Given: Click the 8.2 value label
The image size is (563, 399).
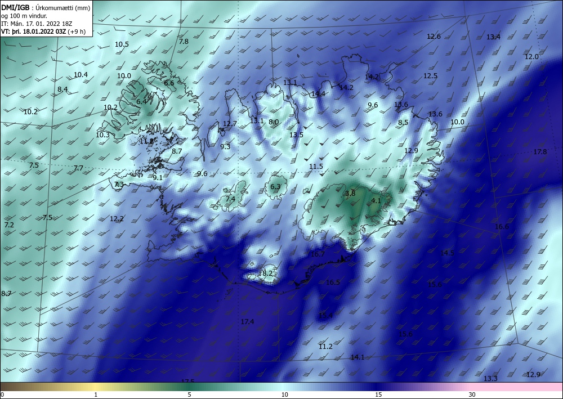Looking at the screenshot, I should (x=267, y=273).
